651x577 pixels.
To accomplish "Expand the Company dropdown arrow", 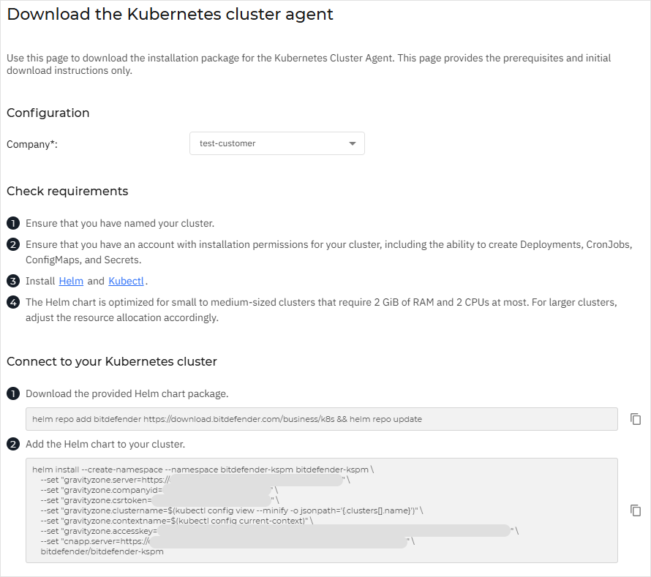I will point(352,143).
